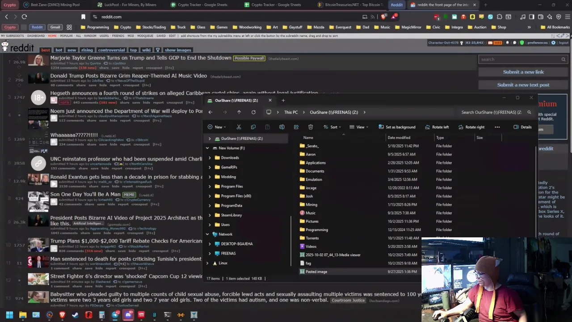
Task: Open Windows Start menu
Action: [9, 315]
